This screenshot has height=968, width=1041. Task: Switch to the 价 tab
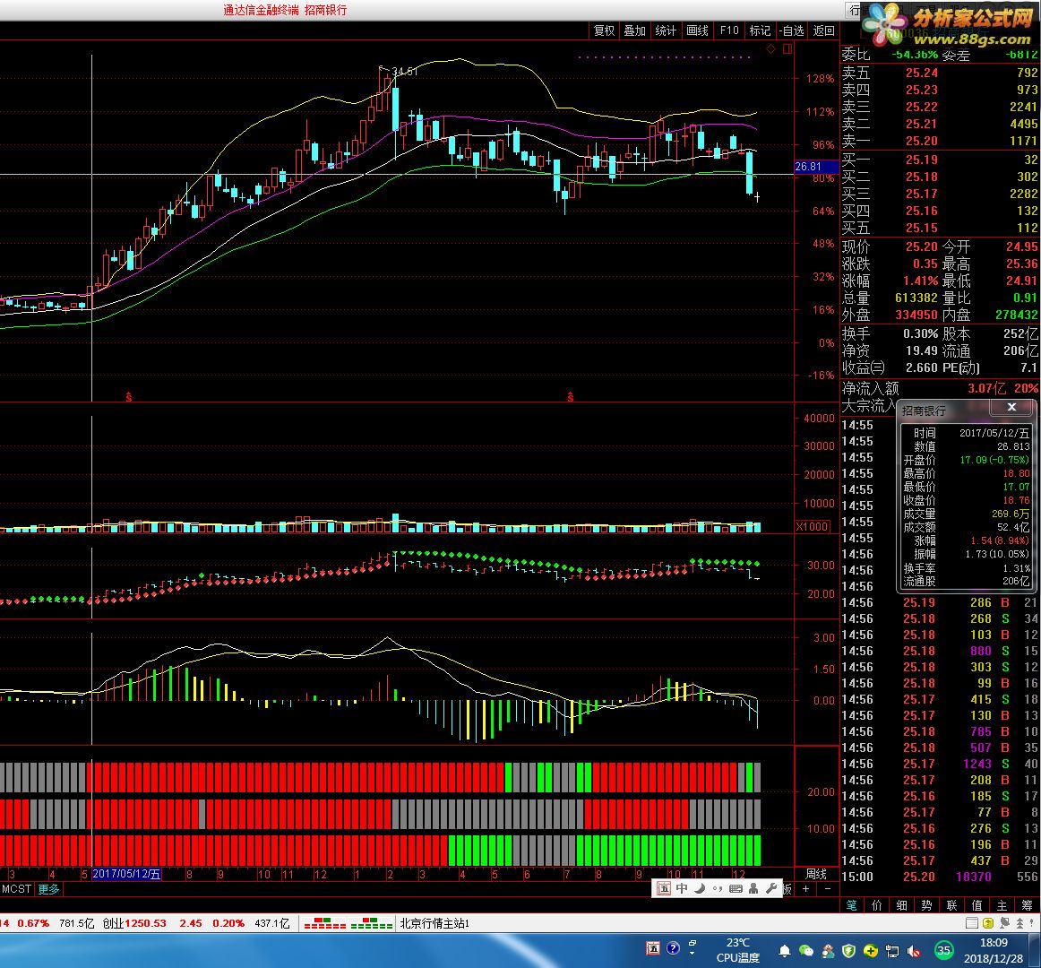(x=877, y=905)
